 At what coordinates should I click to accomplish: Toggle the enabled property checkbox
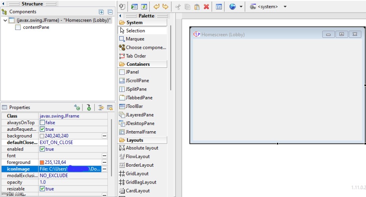tap(42, 149)
